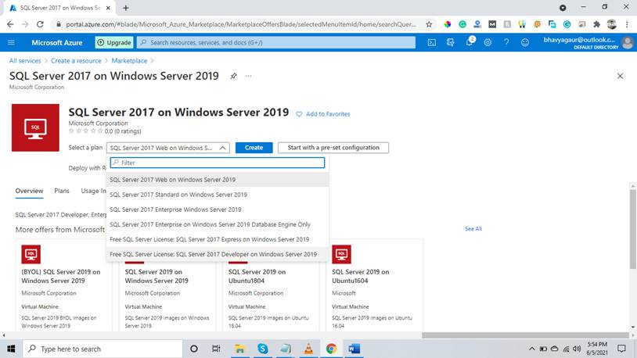
Task: Bookmark this page with the star
Action: point(429,24)
